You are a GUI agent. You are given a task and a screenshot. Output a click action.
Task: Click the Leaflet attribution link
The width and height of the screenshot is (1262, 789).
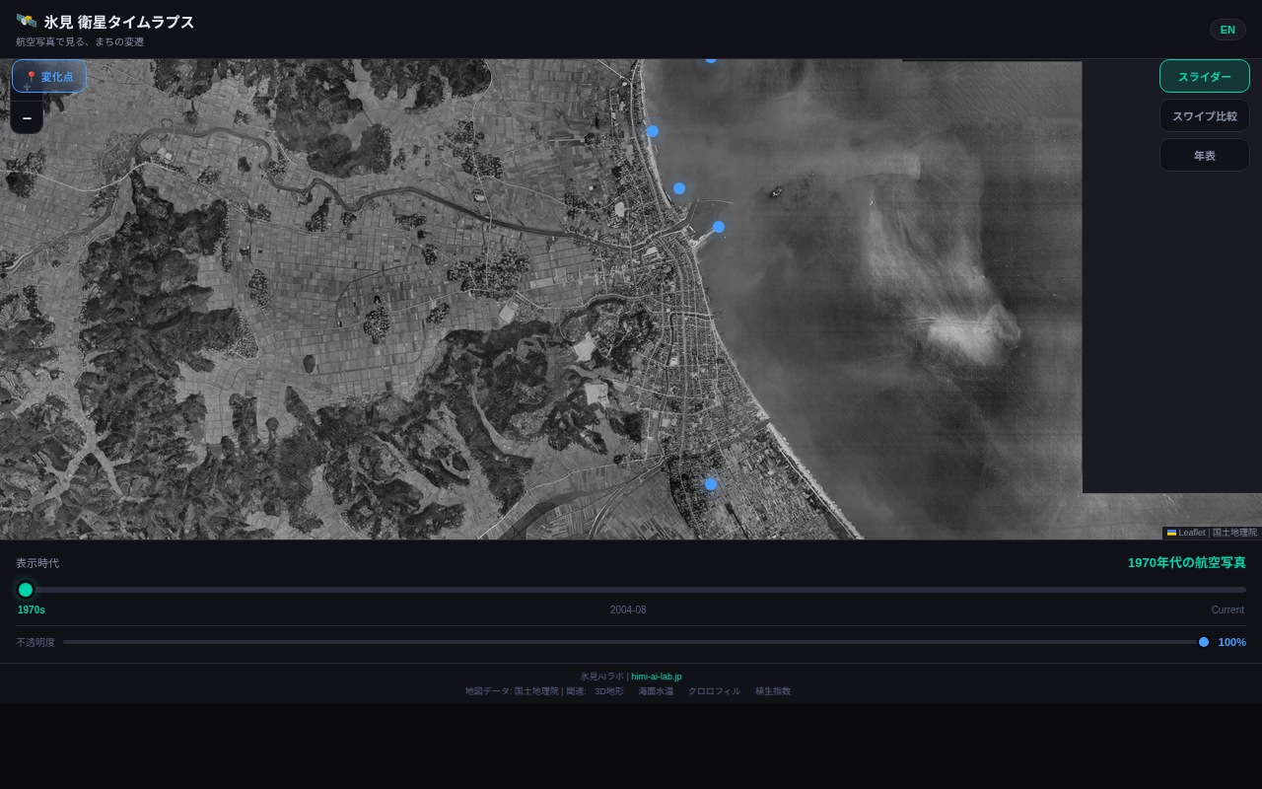pos(1191,533)
